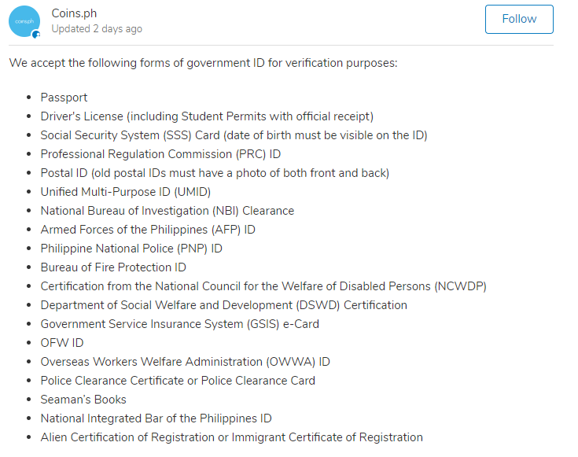Click the Bureau of Fire Protection ID item
The image size is (578, 457).
click(113, 267)
